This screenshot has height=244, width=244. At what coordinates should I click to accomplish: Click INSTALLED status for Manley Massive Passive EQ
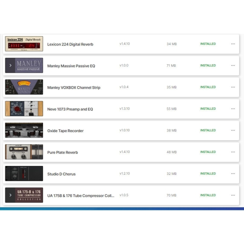tap(208, 65)
